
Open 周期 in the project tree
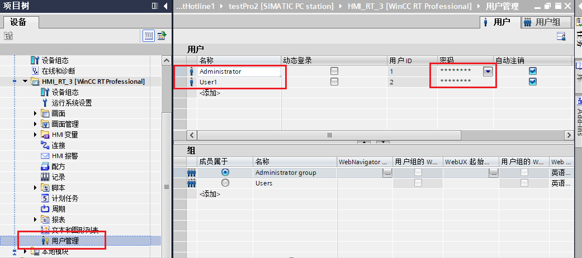(58, 209)
